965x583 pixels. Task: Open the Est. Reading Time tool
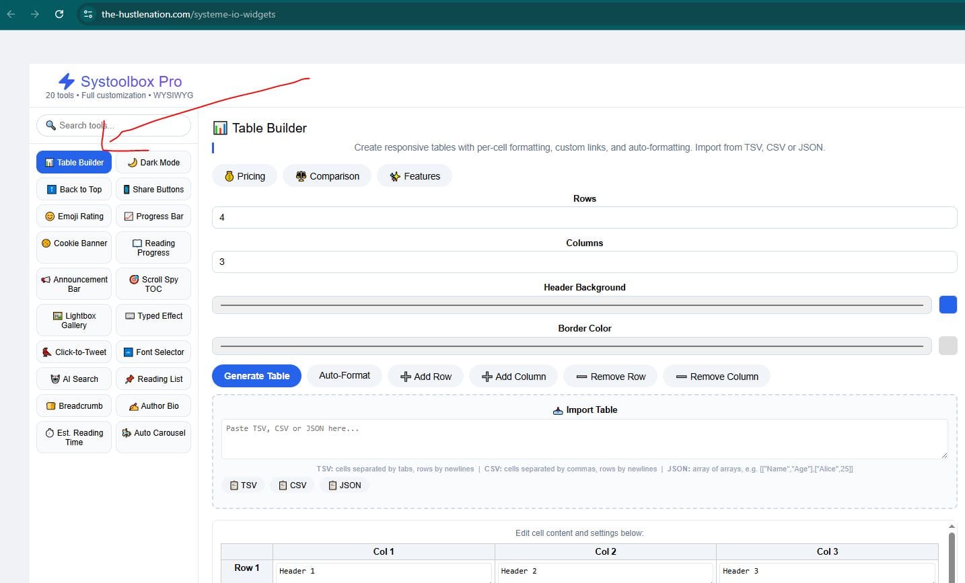[x=74, y=436]
